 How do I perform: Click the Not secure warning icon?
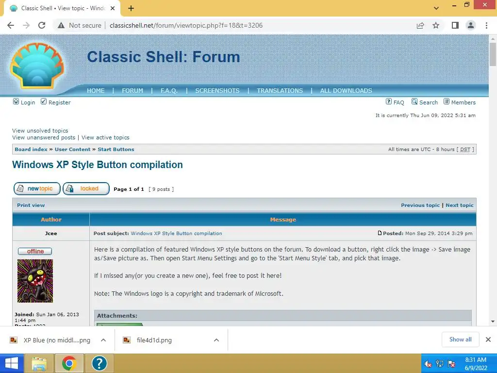(61, 25)
